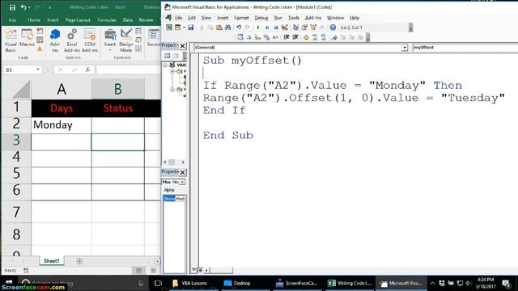
Task: Open the Help menu in VBA editor
Action: 355,18
